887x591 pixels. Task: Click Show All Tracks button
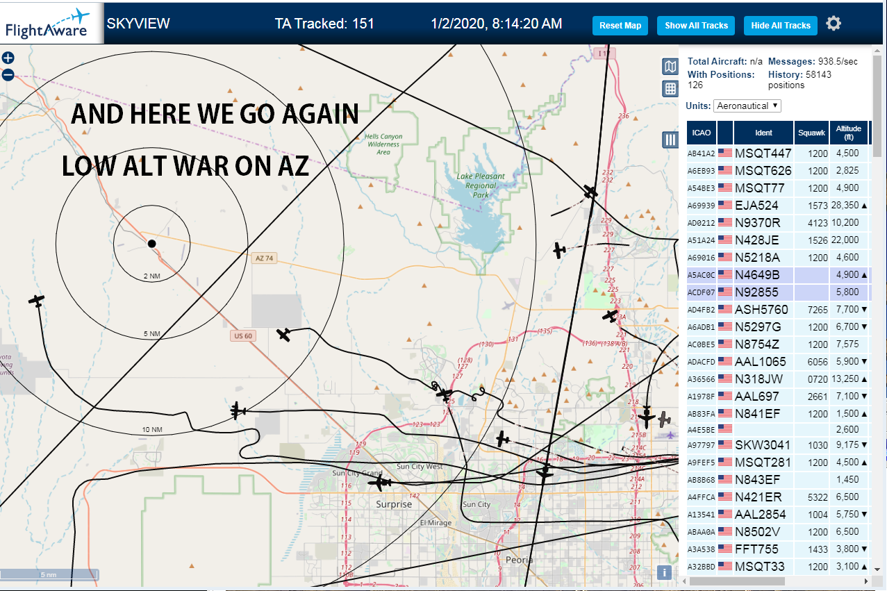[x=696, y=26]
